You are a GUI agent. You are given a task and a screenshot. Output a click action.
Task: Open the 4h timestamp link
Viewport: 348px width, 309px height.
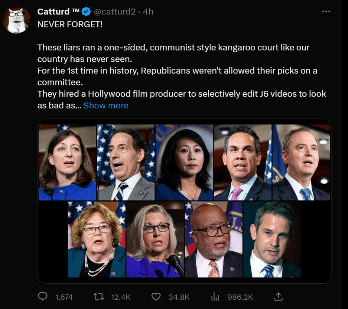tap(148, 12)
